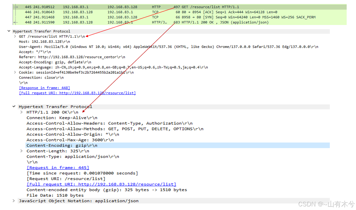Expand the HTTP/1.1 200 OK status line
The width and height of the screenshot is (356, 210).
click(x=22, y=112)
